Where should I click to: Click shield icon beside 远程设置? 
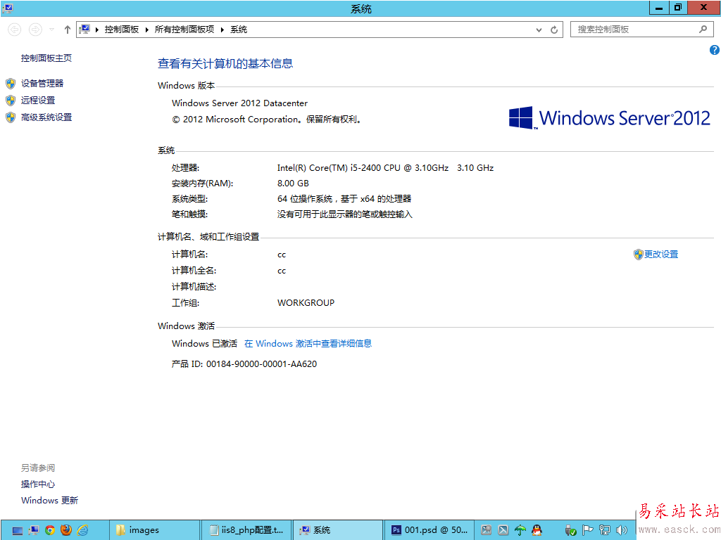pos(11,101)
